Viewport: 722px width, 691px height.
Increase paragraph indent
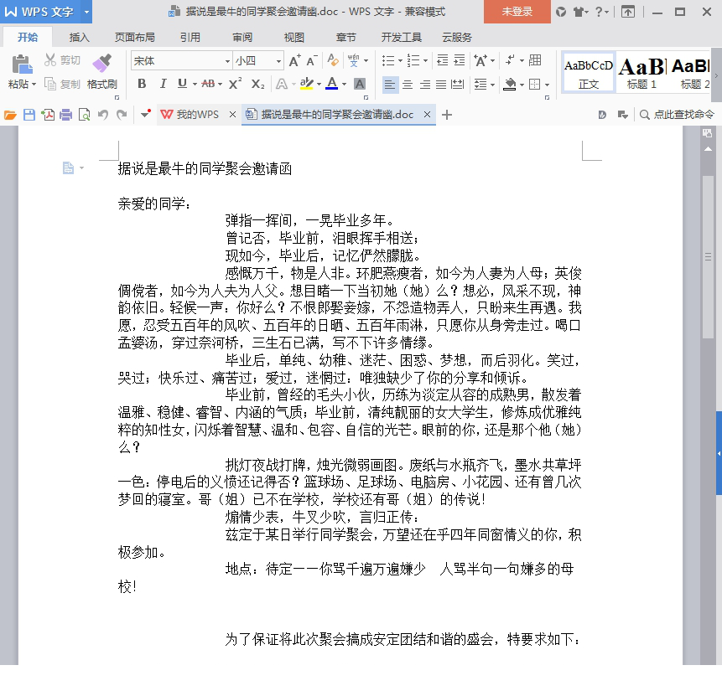(x=459, y=60)
